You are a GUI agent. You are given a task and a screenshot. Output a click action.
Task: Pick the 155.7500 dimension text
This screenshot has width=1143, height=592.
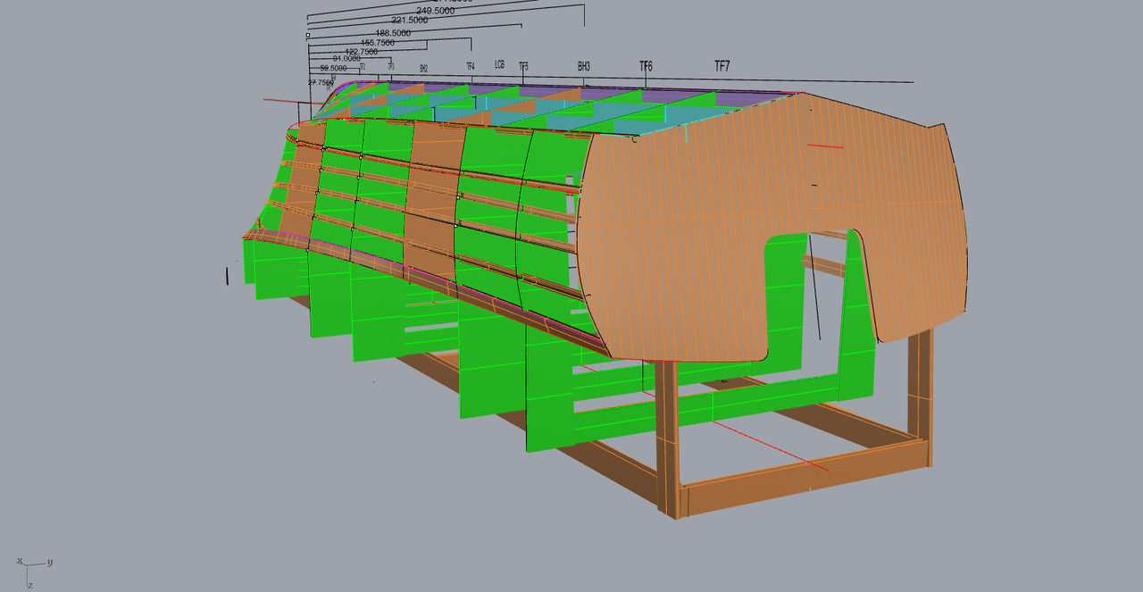click(378, 42)
